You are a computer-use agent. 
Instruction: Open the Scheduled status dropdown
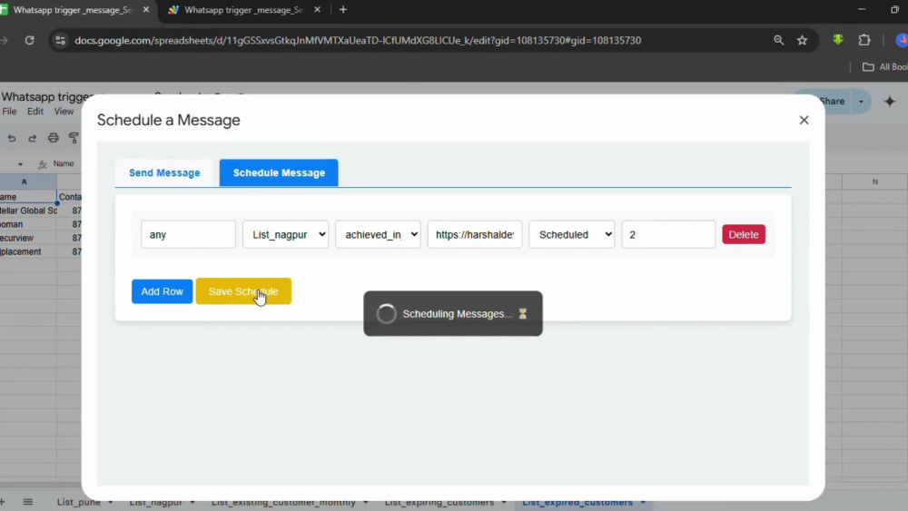(571, 234)
